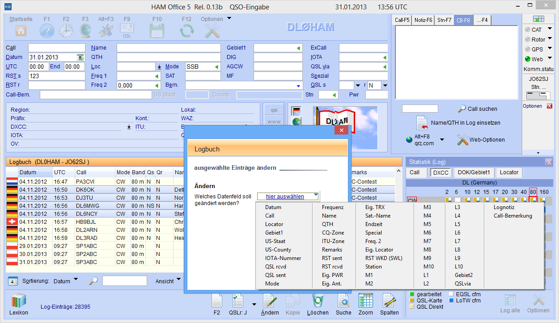Close the Statistik (Log) panel
The image size is (559, 323).
coord(549,162)
